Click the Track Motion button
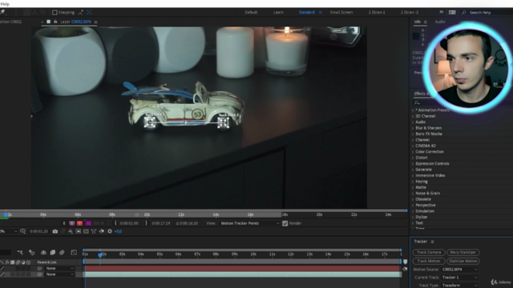The width and height of the screenshot is (513, 288). [429, 261]
